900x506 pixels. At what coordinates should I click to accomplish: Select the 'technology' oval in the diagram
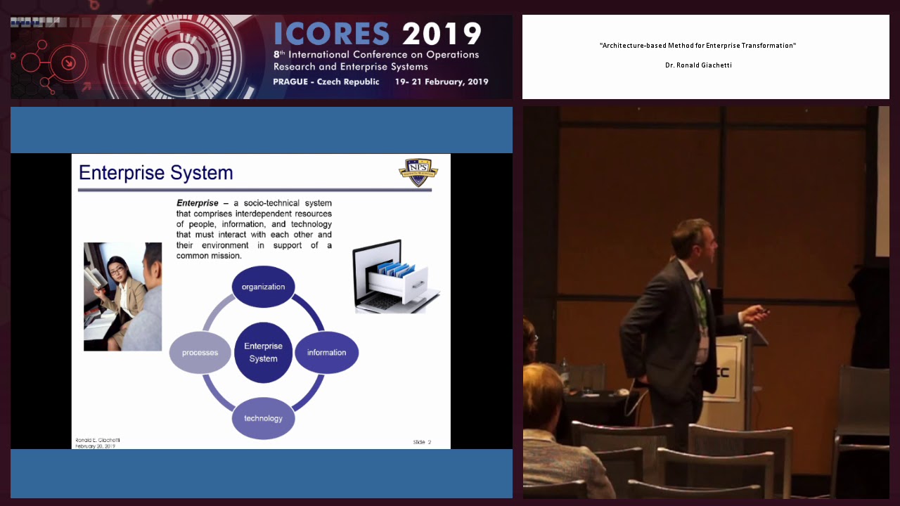(x=263, y=418)
